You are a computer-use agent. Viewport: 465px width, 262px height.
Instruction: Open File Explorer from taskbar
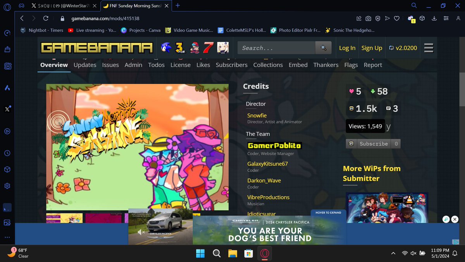(232, 254)
